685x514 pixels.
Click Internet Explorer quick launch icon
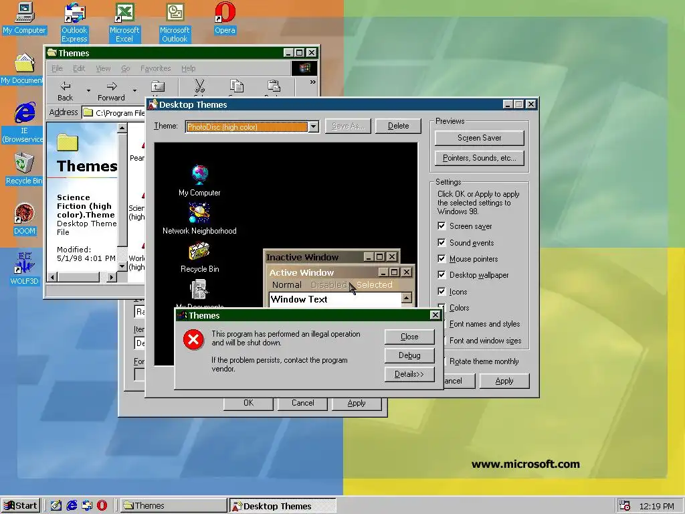coord(71,505)
